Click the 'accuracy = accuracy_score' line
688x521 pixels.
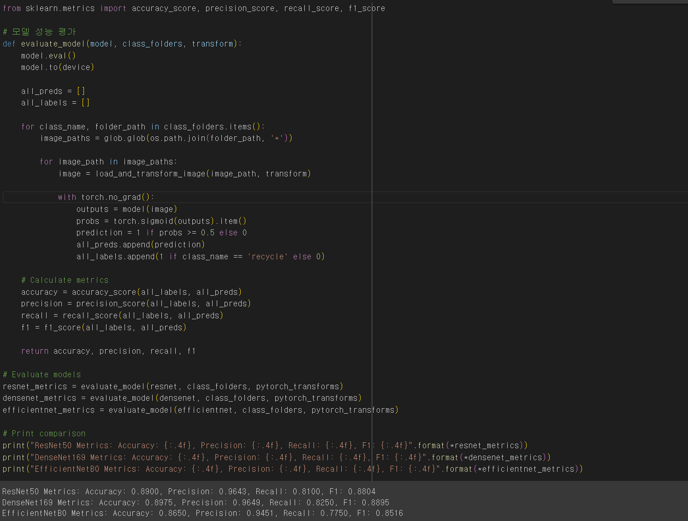coord(131,292)
